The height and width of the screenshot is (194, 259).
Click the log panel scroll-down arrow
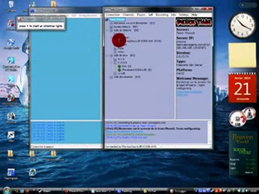tap(210, 142)
